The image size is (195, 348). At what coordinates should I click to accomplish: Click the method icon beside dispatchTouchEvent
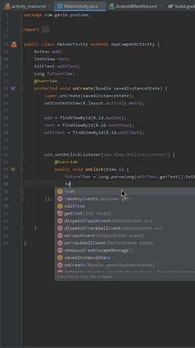tap(60, 221)
